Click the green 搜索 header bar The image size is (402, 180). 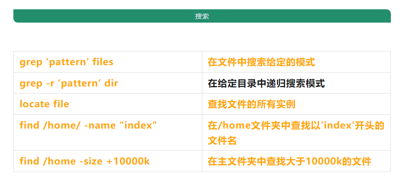click(x=202, y=16)
